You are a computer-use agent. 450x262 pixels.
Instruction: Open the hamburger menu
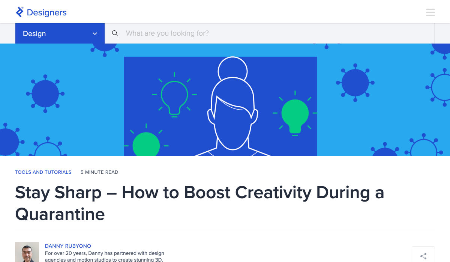pyautogui.click(x=430, y=12)
